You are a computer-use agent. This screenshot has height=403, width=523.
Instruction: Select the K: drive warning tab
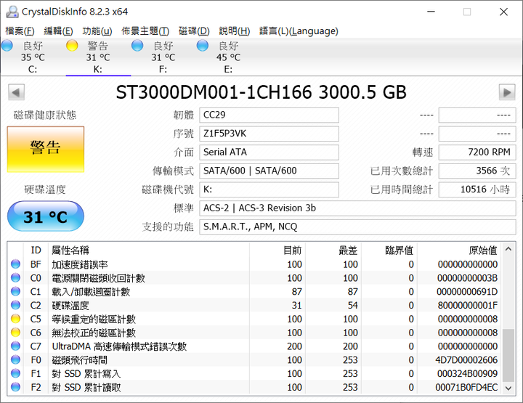(98, 57)
